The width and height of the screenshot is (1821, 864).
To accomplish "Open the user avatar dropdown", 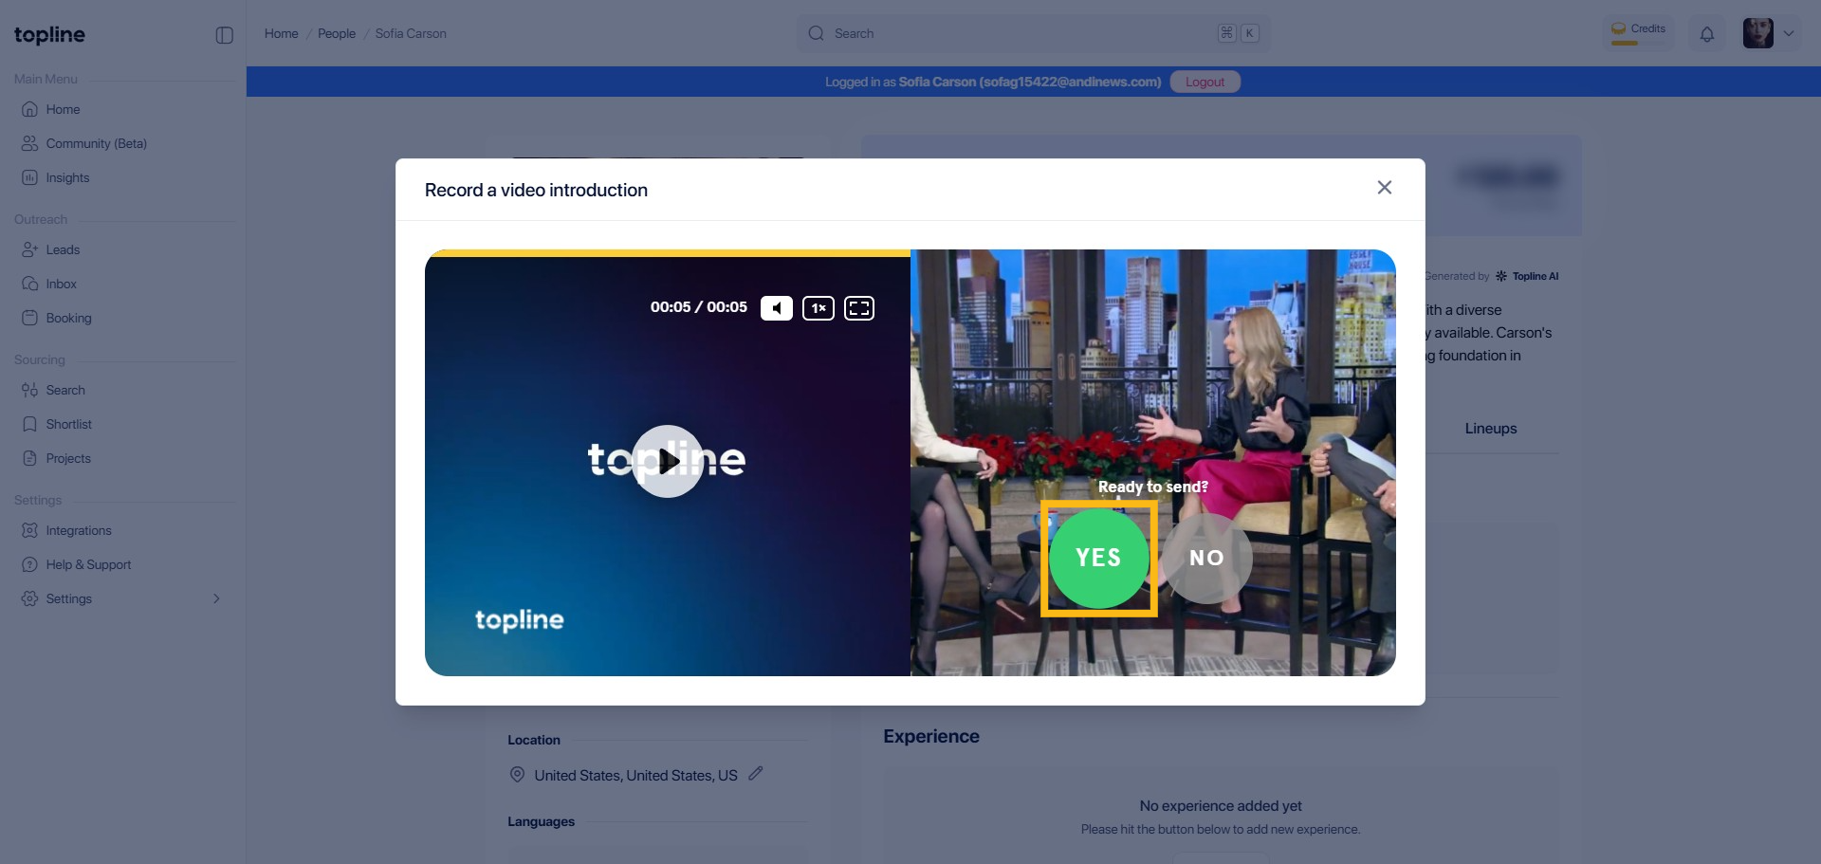I will click(1770, 33).
